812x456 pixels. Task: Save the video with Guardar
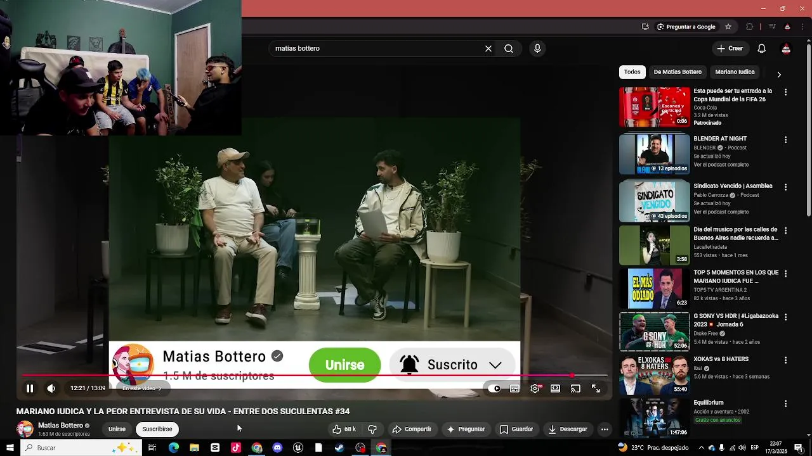click(516, 429)
